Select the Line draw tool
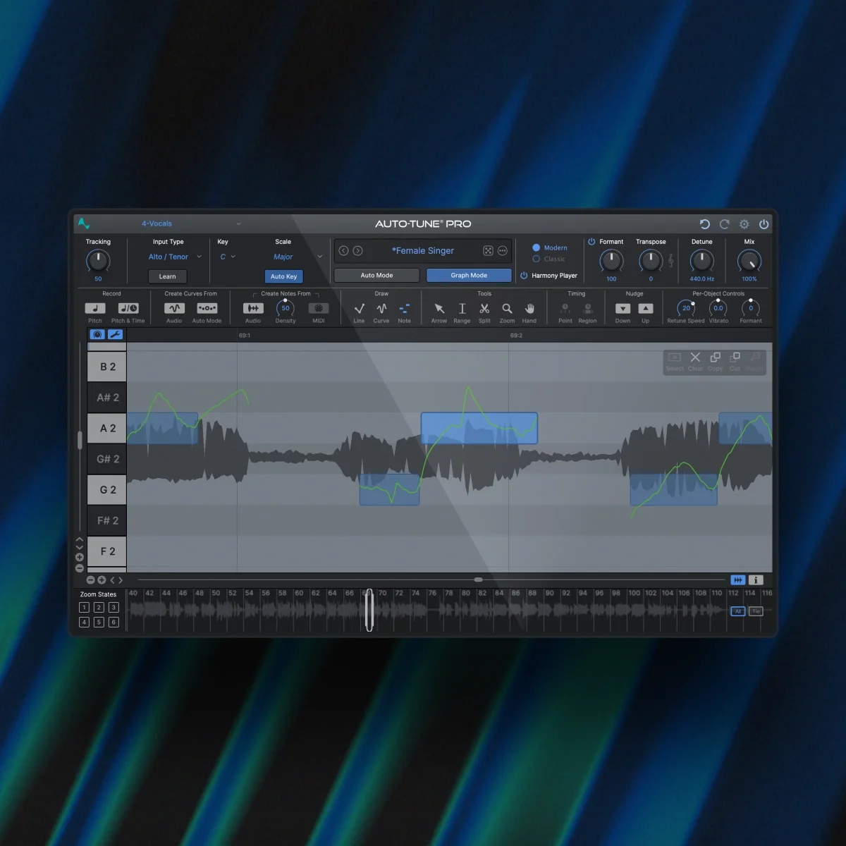This screenshot has height=846, width=846. 359,308
